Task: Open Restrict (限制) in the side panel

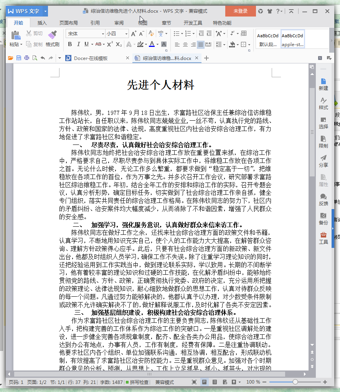Action: click(323, 142)
